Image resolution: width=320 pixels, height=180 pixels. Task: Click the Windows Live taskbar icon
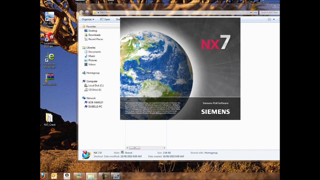[x=67, y=176]
